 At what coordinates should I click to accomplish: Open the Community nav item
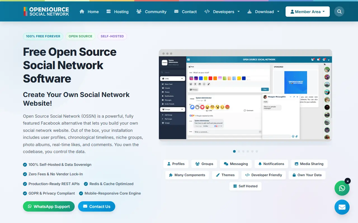(x=151, y=12)
